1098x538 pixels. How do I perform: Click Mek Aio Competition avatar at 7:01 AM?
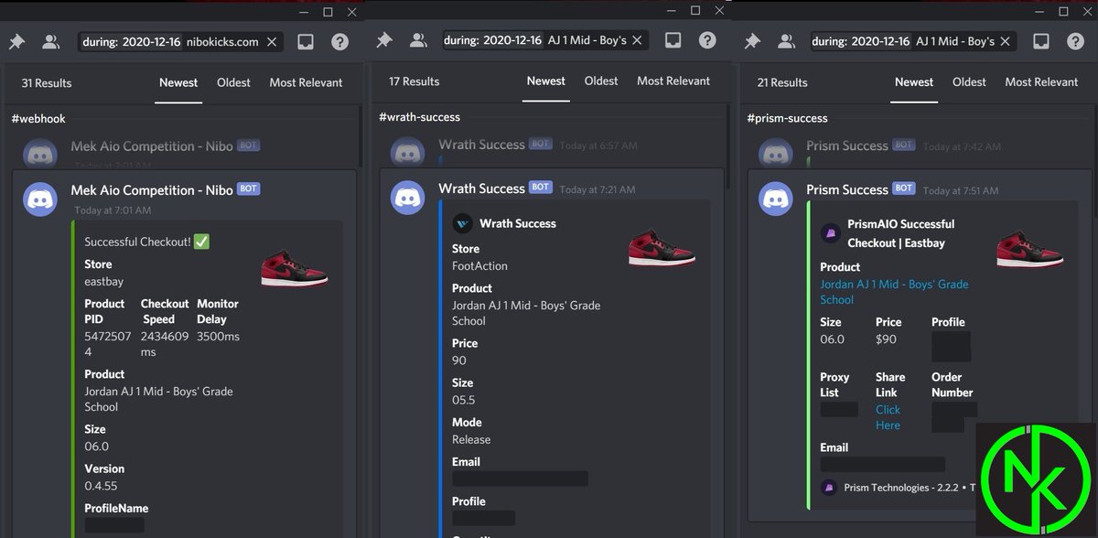(39, 199)
